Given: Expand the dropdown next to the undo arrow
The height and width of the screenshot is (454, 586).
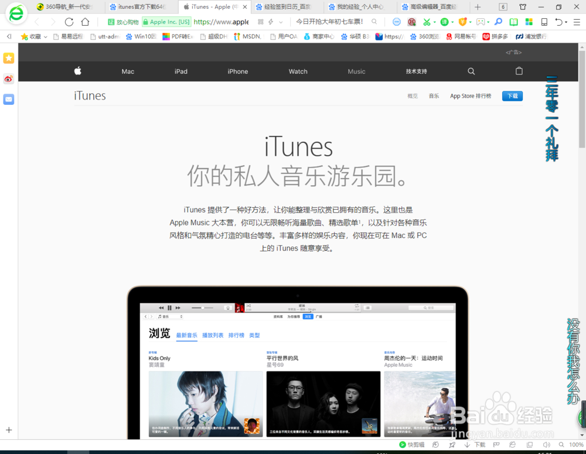Looking at the screenshot, I should pos(566,22).
